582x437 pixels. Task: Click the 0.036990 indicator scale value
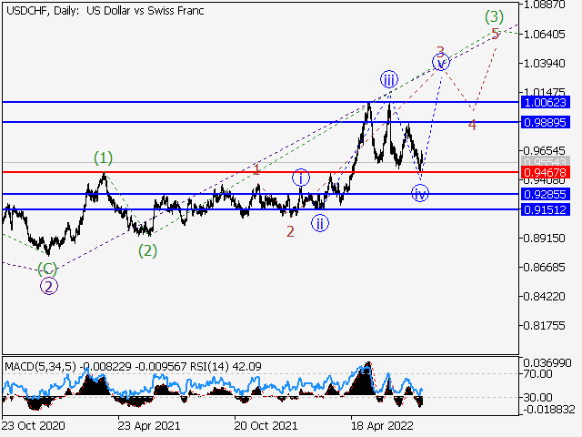pyautogui.click(x=547, y=362)
